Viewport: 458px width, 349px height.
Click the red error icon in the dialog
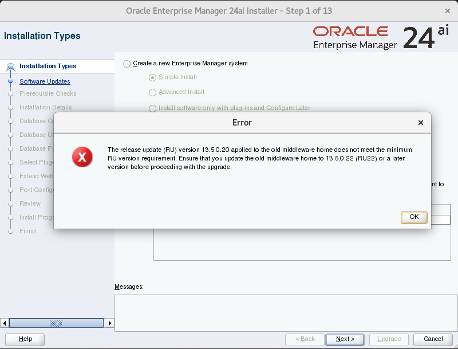[82, 157]
